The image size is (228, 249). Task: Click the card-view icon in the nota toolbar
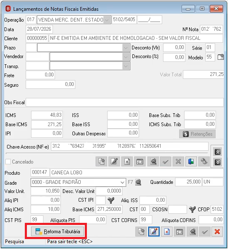pyautogui.click(x=140, y=161)
